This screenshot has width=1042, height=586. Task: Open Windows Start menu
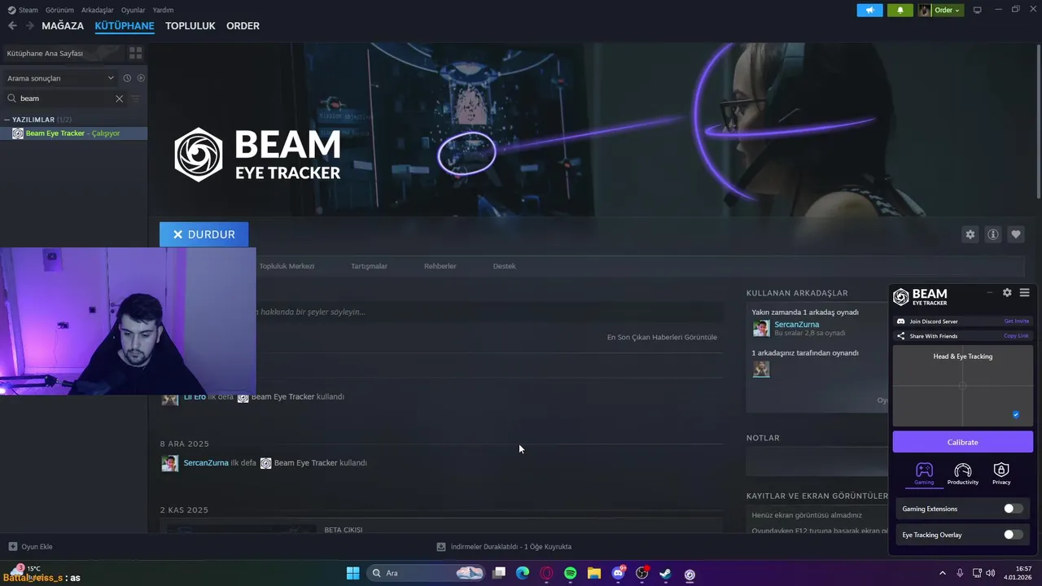(352, 573)
